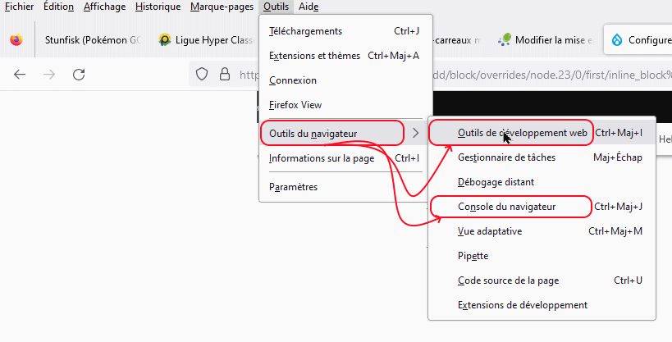
Task: Go back with the back arrow
Action: click(x=20, y=75)
